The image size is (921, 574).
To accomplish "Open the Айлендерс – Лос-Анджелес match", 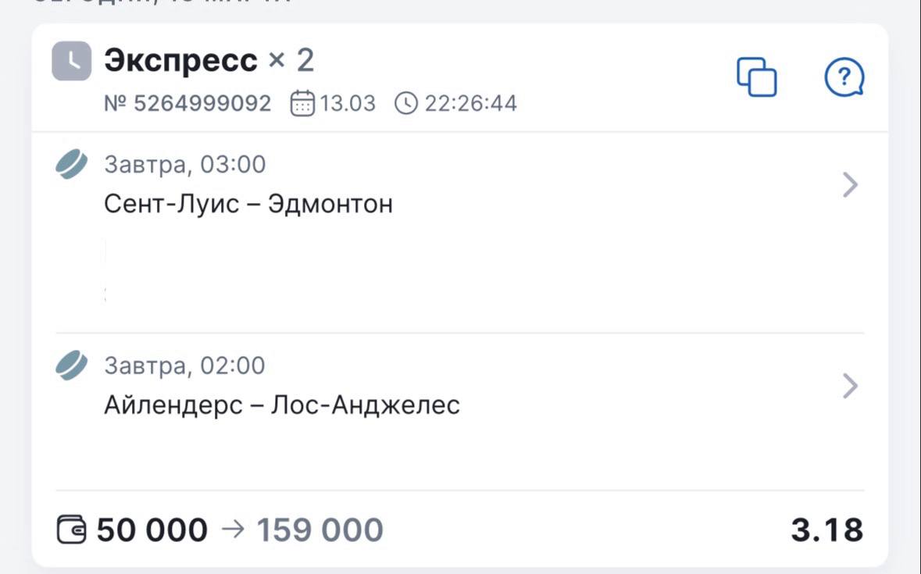I will [x=282, y=405].
